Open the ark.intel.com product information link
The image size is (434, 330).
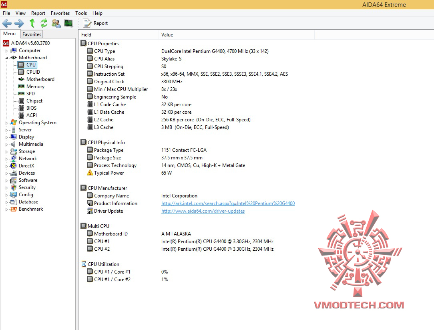coord(228,203)
